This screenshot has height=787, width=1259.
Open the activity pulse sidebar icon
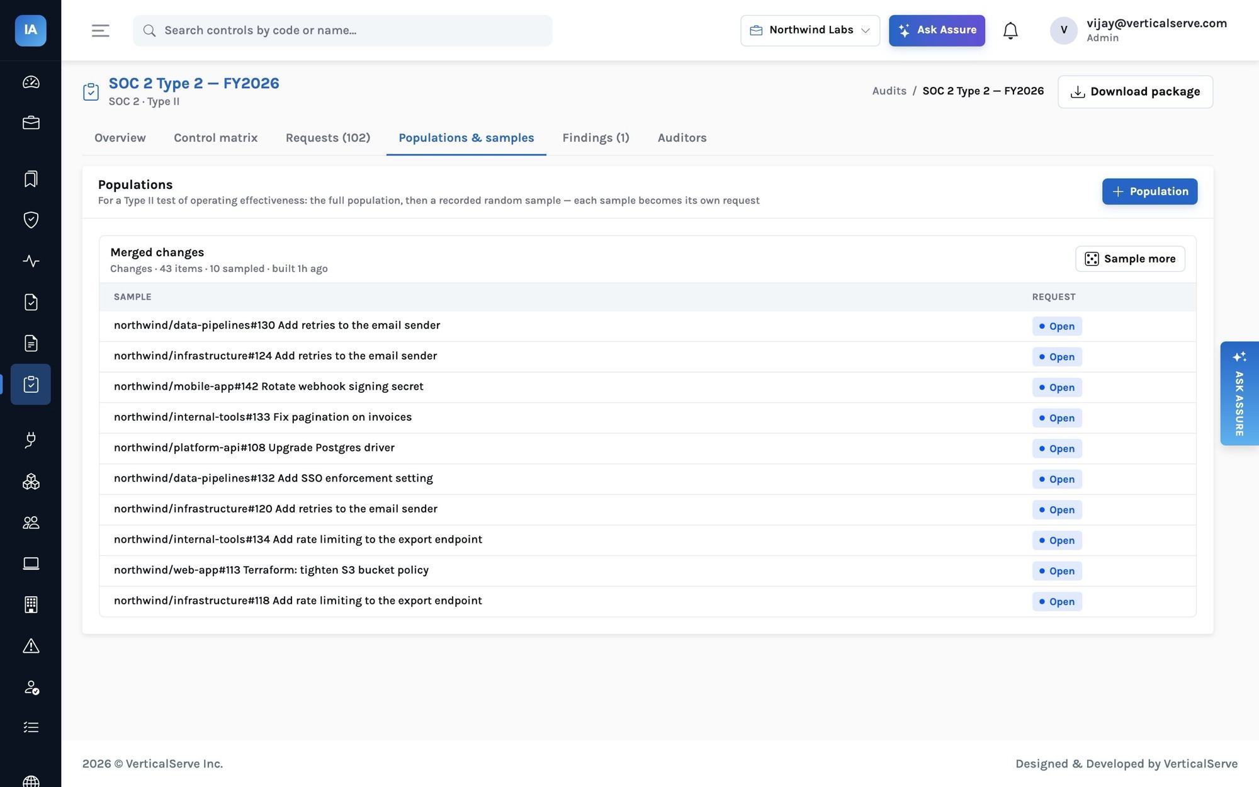31,261
